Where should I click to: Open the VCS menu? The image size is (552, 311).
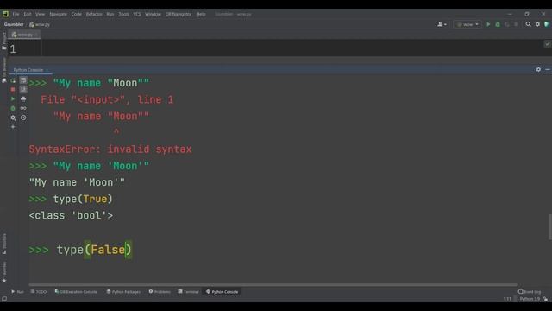[137, 14]
